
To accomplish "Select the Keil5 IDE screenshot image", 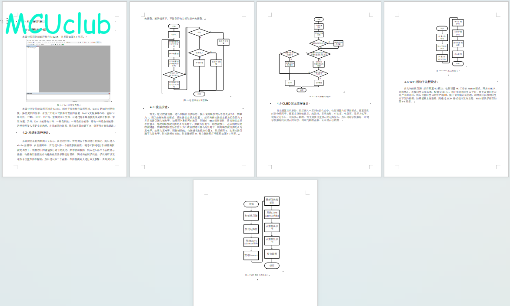I will coord(68,71).
